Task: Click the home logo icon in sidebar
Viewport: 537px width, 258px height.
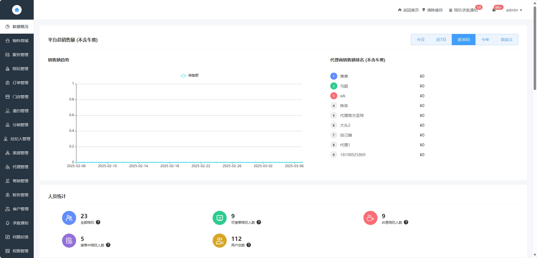Action: click(x=17, y=10)
